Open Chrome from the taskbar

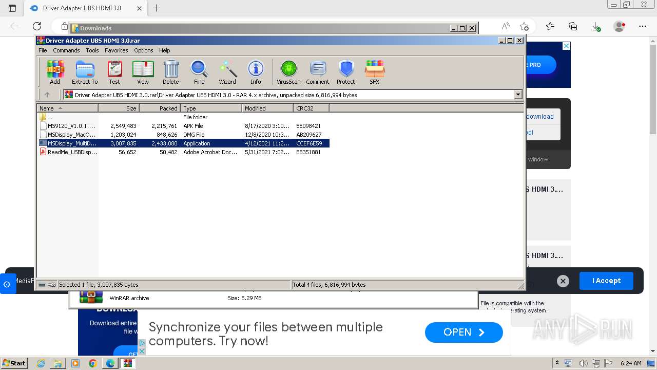[x=92, y=363]
